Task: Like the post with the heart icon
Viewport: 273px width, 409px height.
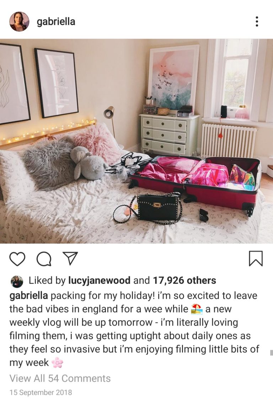Action: point(17,258)
